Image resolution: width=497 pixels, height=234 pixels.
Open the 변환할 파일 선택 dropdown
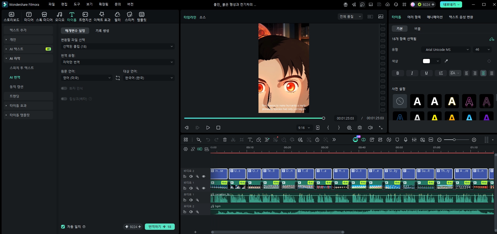coord(118,46)
